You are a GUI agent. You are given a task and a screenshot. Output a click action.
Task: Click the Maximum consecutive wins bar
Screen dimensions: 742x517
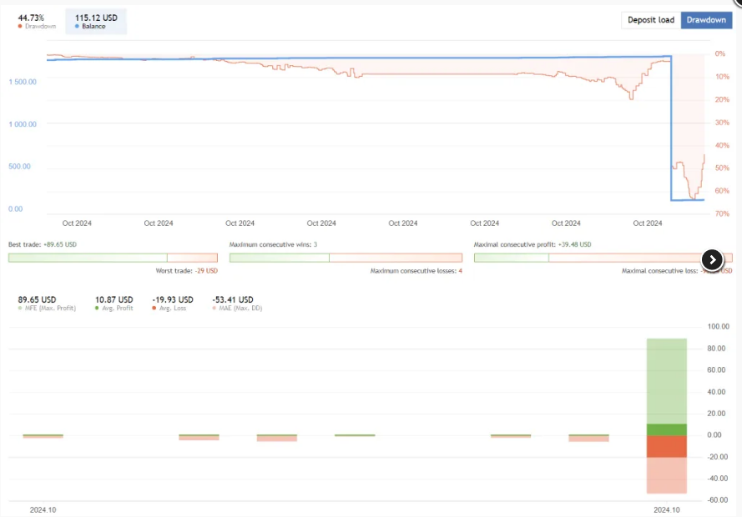[346, 258]
